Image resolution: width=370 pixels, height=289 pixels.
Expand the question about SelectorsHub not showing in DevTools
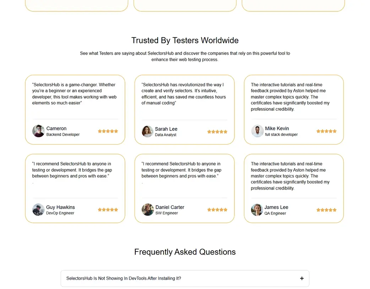click(x=185, y=278)
